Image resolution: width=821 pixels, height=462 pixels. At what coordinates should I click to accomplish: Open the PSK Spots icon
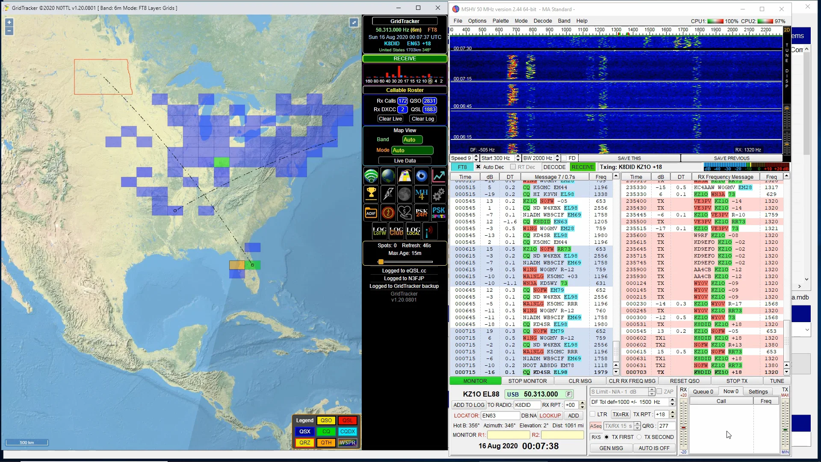[x=438, y=213]
